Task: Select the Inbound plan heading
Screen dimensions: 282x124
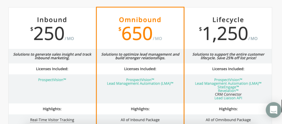Action: (52, 20)
